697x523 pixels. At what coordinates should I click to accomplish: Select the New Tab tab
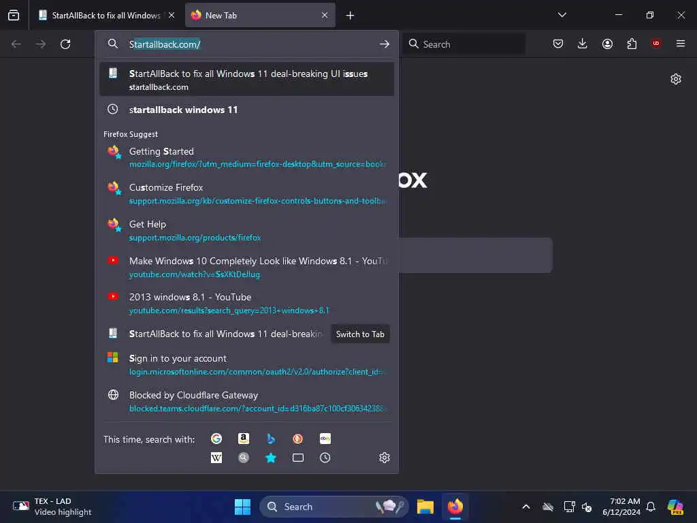(260, 16)
